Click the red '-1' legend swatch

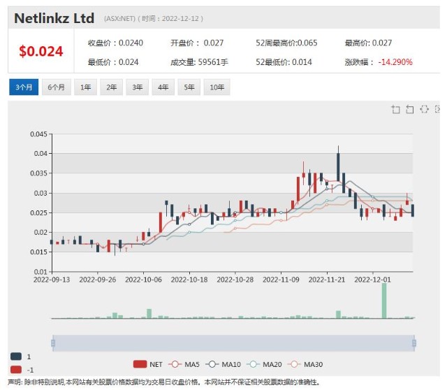coord(16,370)
